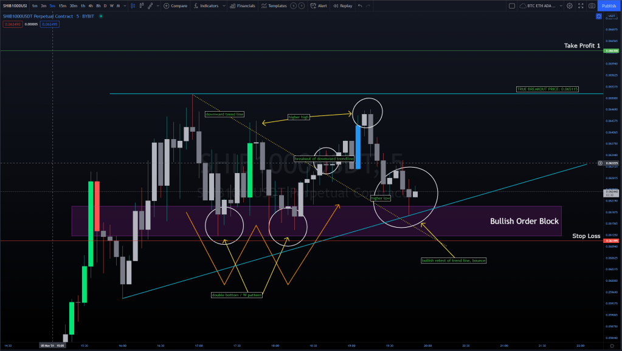Switch to the 15m timeframe
Viewport: 622px width, 351px height.
tap(62, 6)
